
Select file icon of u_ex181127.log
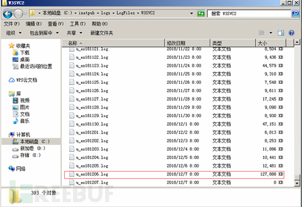[x=71, y=99]
